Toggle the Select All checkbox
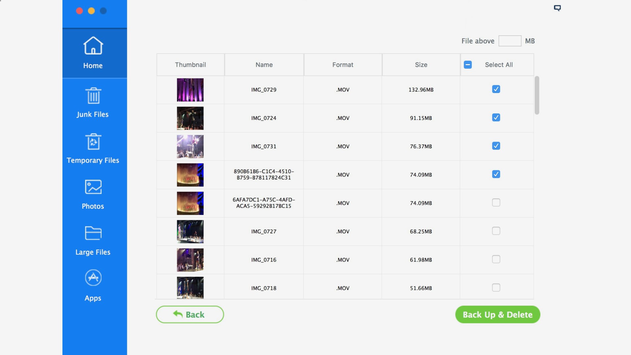The height and width of the screenshot is (355, 631). click(x=468, y=65)
